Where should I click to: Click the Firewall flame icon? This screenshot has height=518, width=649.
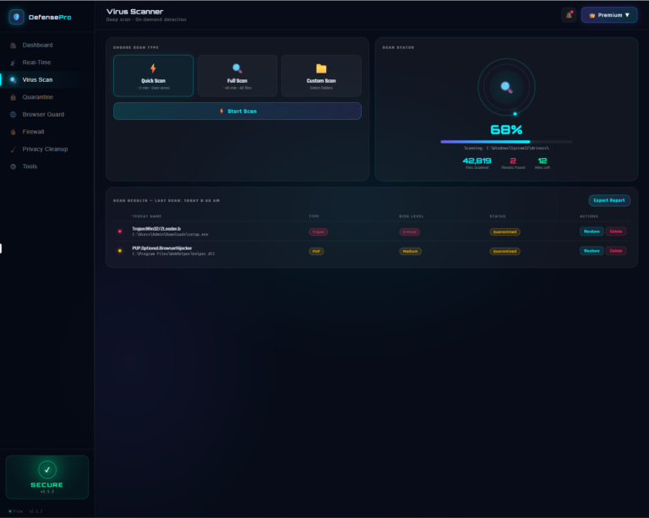14,132
